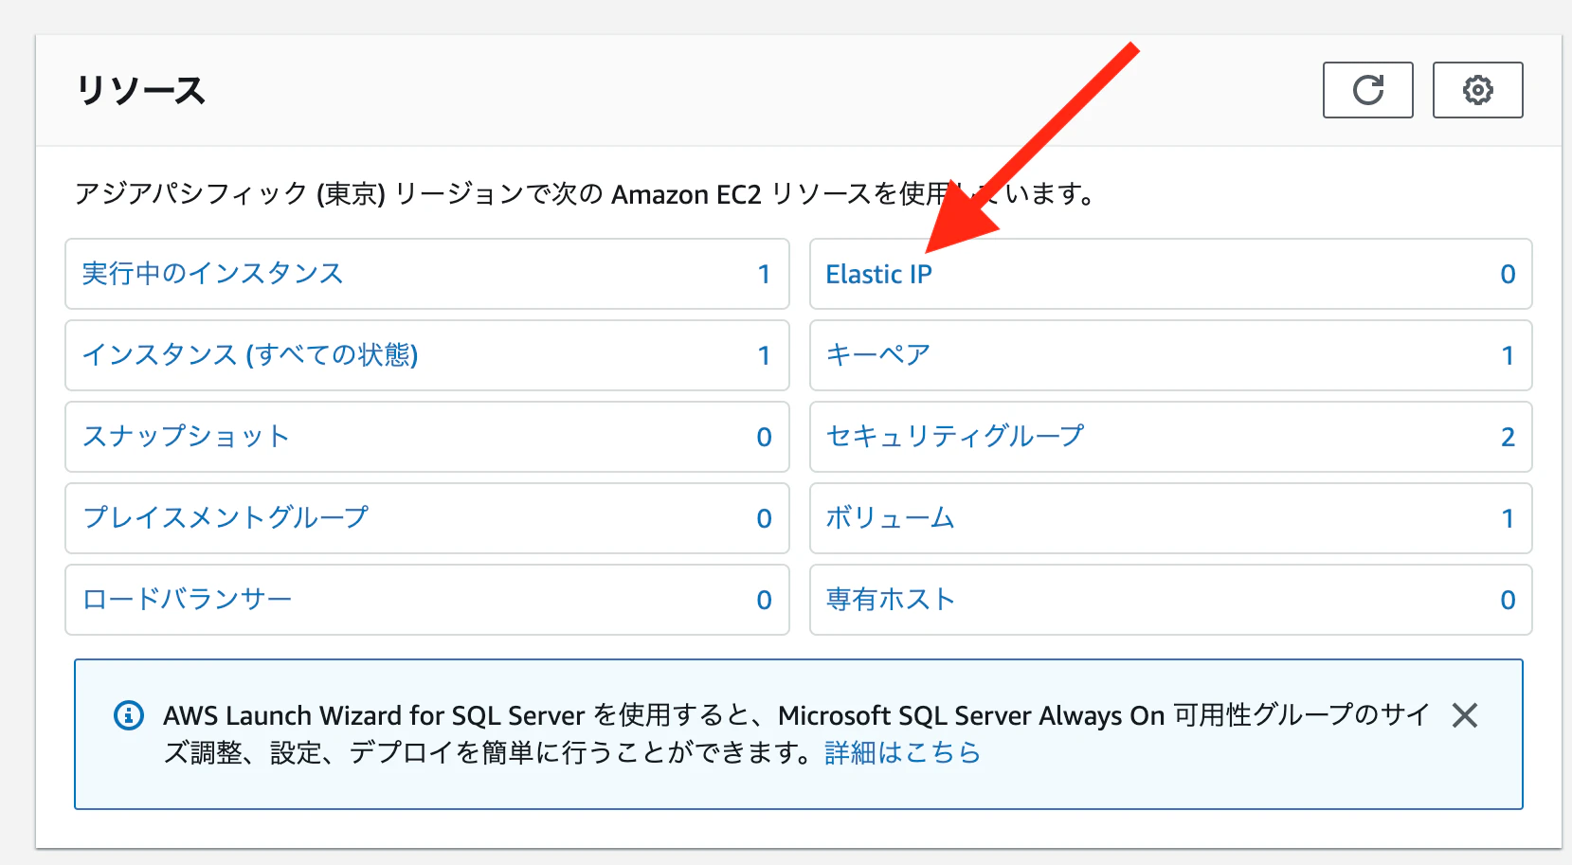Click the count 1 for 実行中のインスタンス
This screenshot has height=865, width=1572.
[764, 274]
